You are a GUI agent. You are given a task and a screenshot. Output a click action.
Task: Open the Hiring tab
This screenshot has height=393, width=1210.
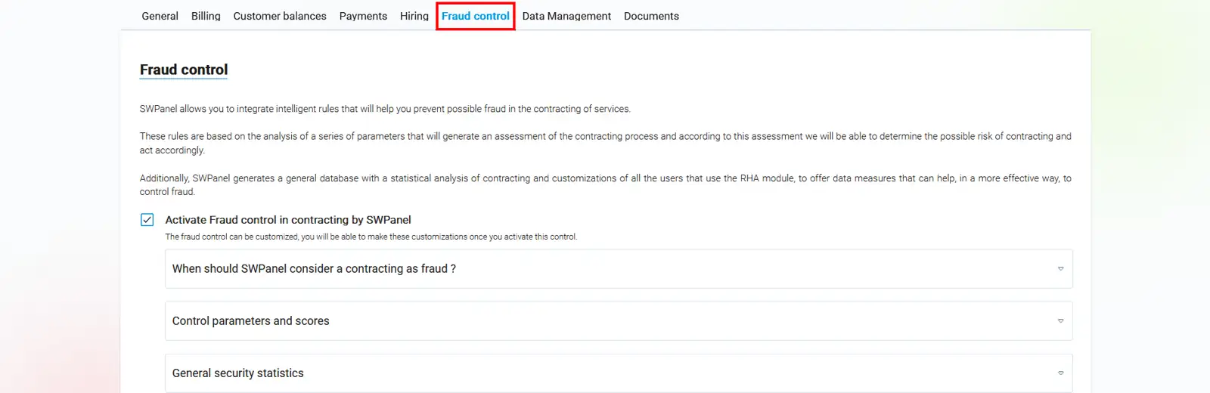click(x=414, y=16)
